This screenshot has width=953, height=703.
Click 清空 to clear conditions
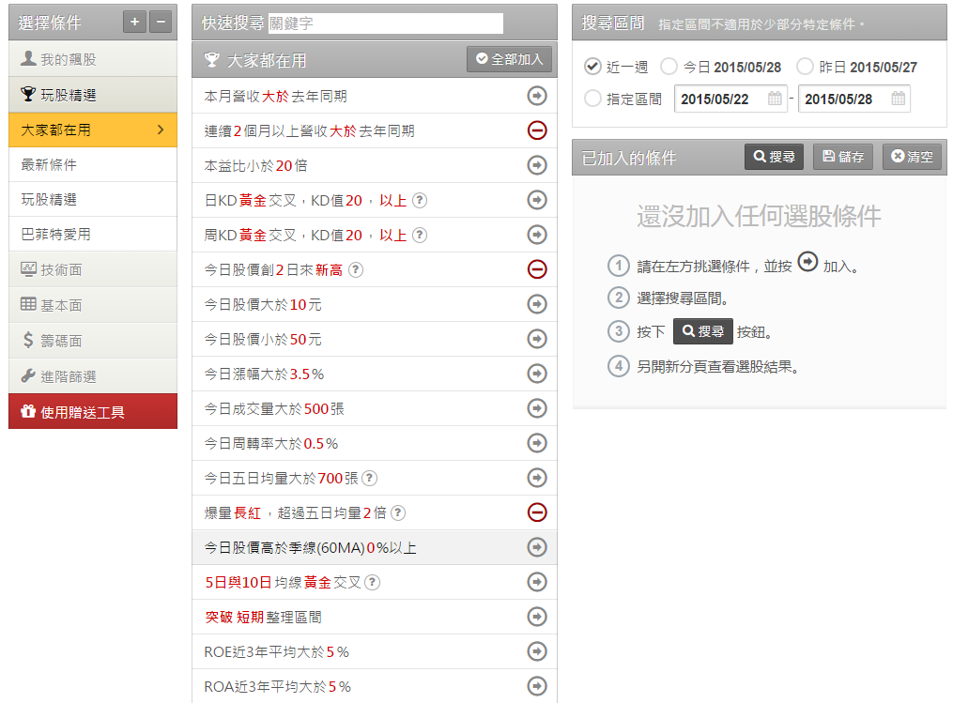pos(912,157)
